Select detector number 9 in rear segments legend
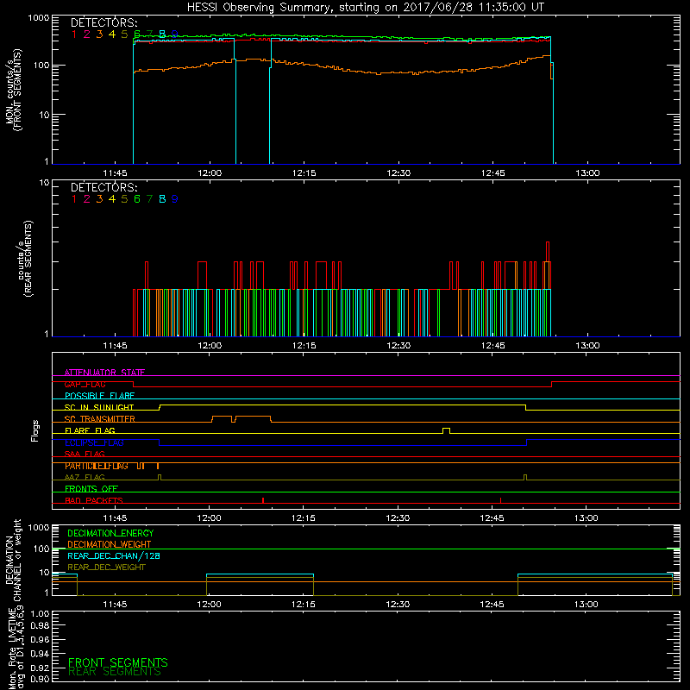 [175, 199]
